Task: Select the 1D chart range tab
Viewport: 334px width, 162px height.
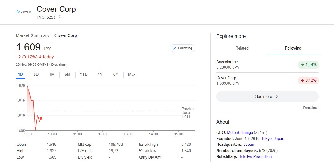Action: pyautogui.click(x=20, y=75)
